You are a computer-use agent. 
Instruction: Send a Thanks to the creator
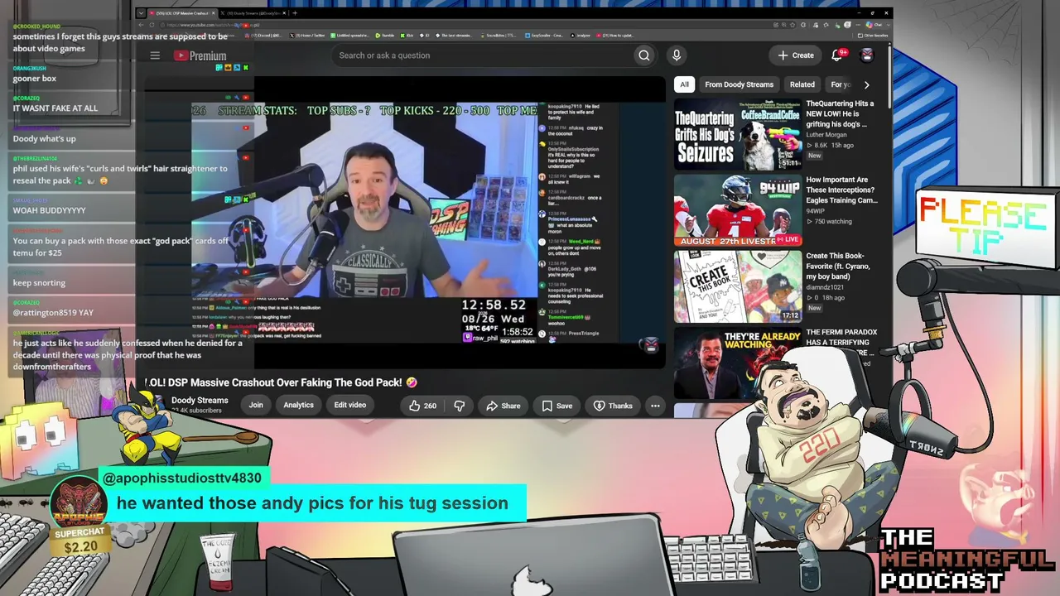click(613, 406)
